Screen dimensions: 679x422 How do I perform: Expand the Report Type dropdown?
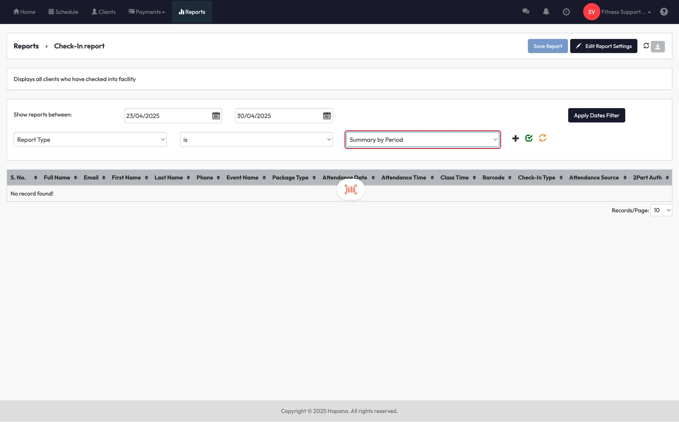click(90, 140)
